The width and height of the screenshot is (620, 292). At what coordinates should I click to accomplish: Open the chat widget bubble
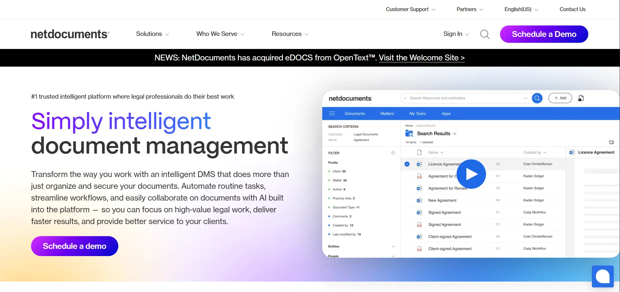603,276
